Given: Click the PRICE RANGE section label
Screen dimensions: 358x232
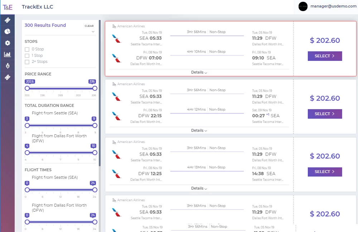Looking at the screenshot, I should click(x=38, y=74).
